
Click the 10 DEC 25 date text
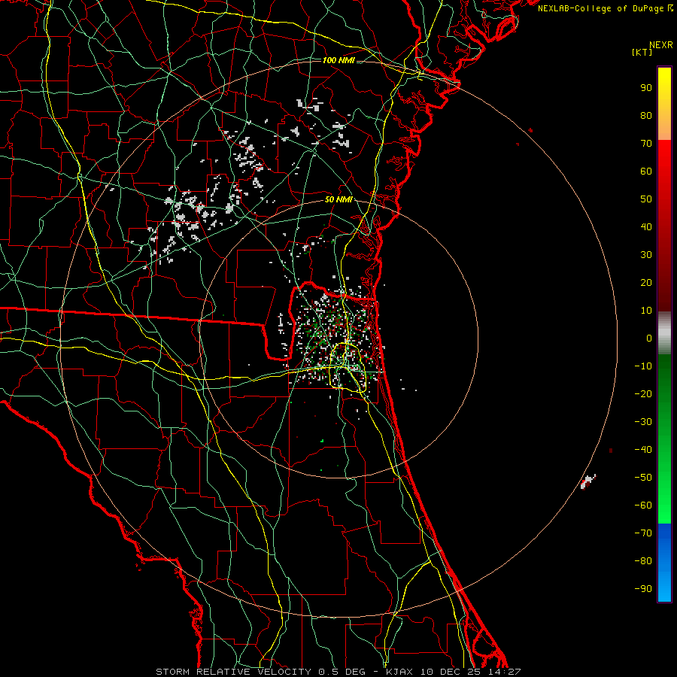pos(451,672)
